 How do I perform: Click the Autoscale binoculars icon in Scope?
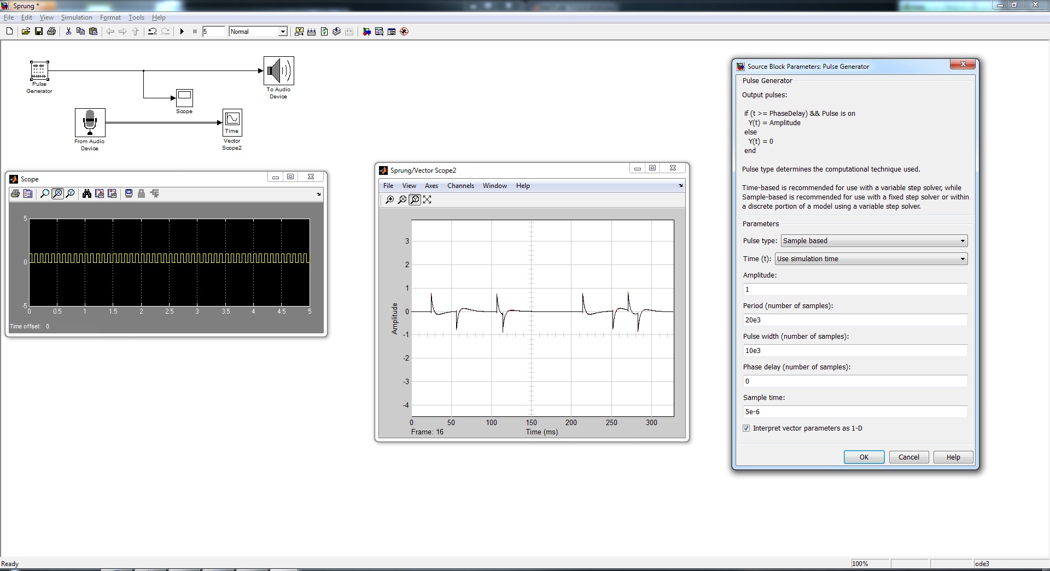(x=86, y=193)
